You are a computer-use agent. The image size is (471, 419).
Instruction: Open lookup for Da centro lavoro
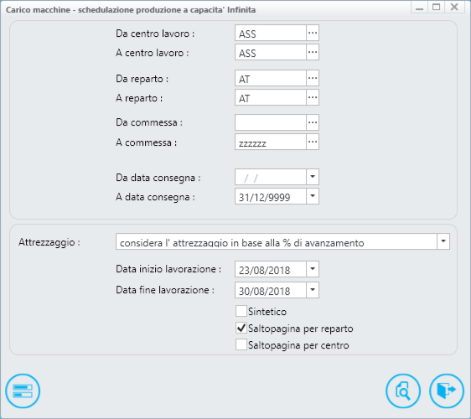tap(313, 33)
